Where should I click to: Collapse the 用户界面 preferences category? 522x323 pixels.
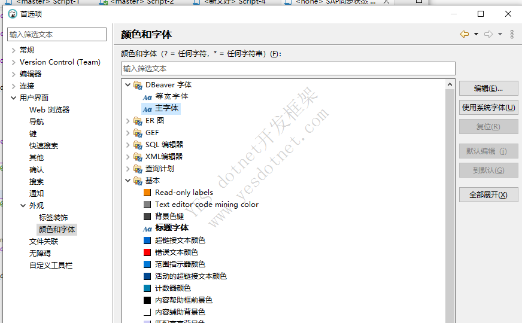pyautogui.click(x=13, y=98)
